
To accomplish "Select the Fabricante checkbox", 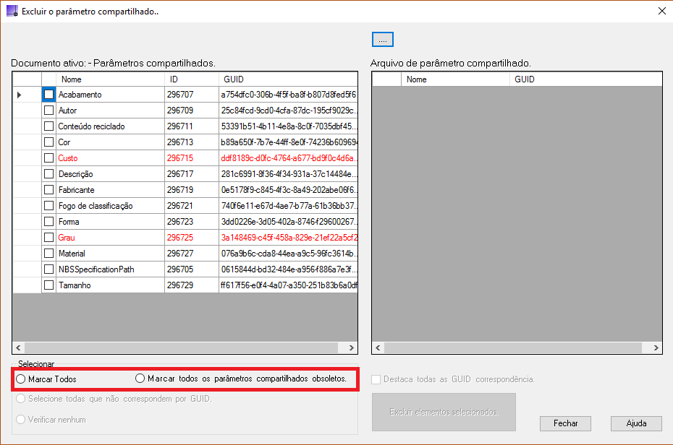I will (49, 189).
